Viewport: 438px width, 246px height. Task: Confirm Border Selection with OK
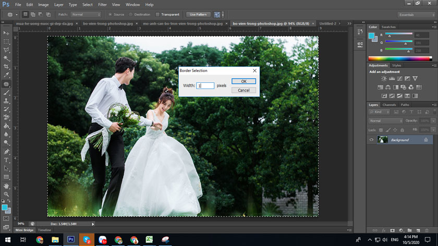point(244,81)
